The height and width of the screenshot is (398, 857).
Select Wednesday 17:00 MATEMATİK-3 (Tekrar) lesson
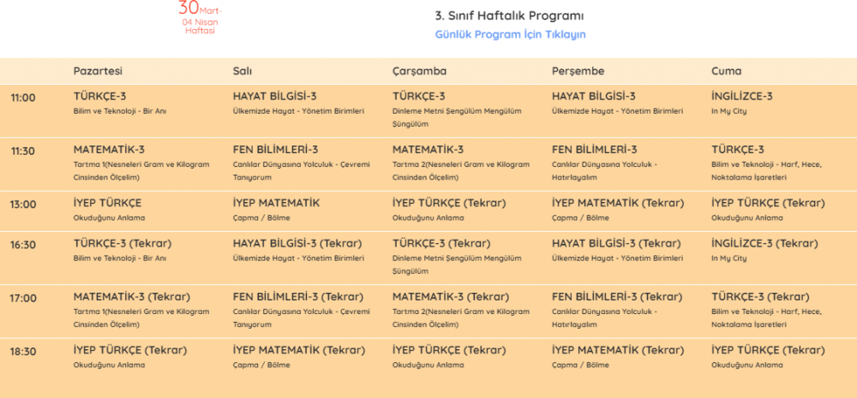(x=450, y=297)
